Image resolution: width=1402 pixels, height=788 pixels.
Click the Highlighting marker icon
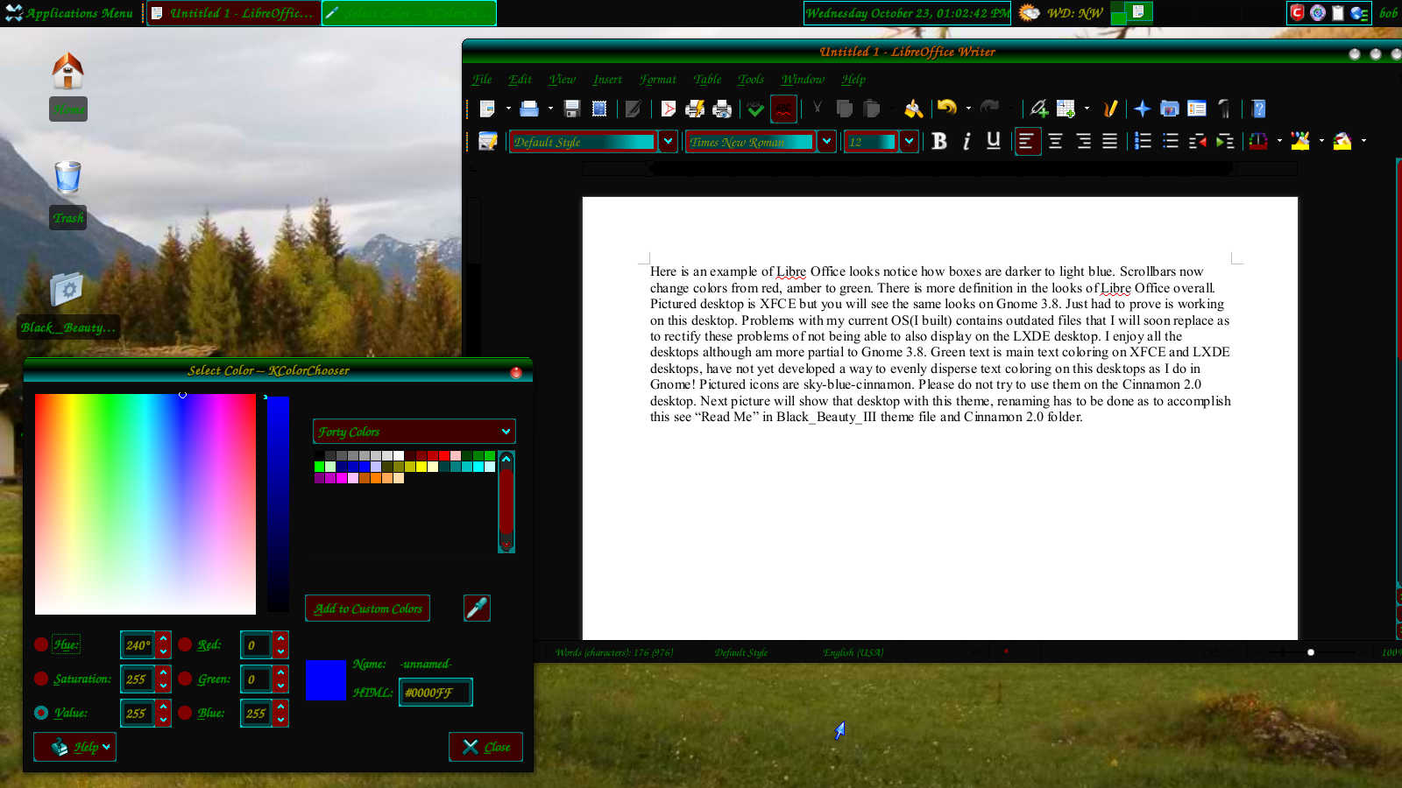(x=1300, y=141)
